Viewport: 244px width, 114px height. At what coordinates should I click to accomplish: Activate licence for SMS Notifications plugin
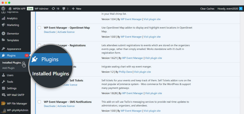click(x=66, y=106)
